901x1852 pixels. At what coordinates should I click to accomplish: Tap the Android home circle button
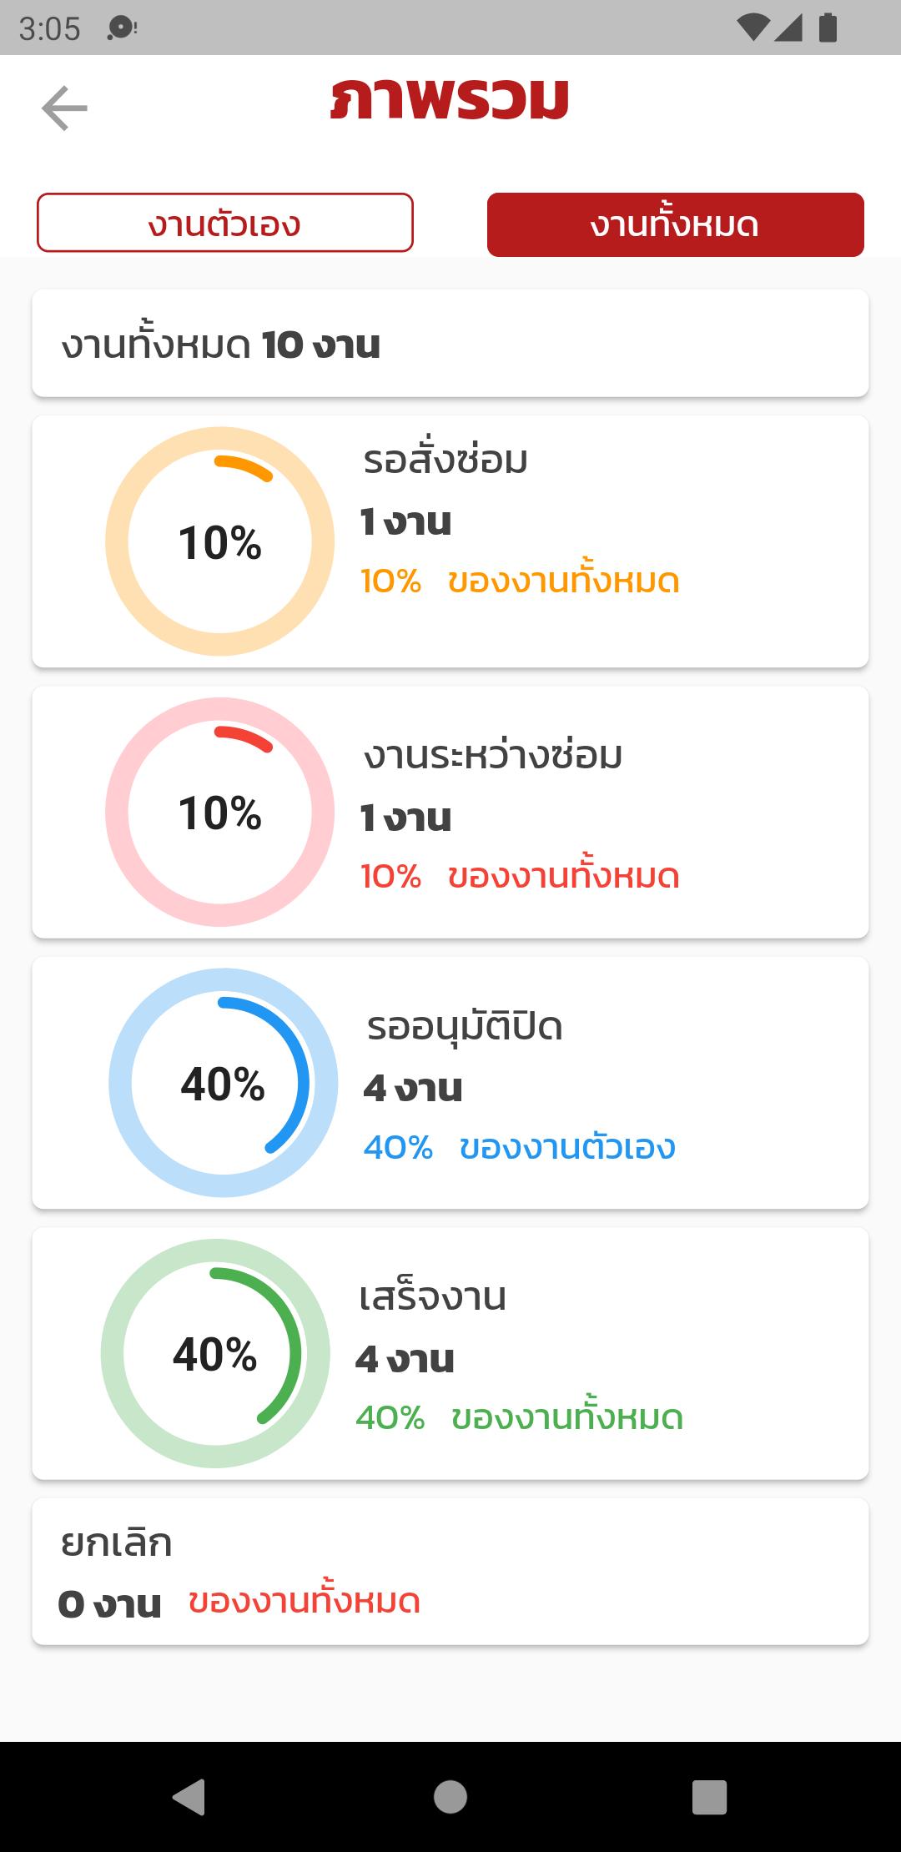450,1796
